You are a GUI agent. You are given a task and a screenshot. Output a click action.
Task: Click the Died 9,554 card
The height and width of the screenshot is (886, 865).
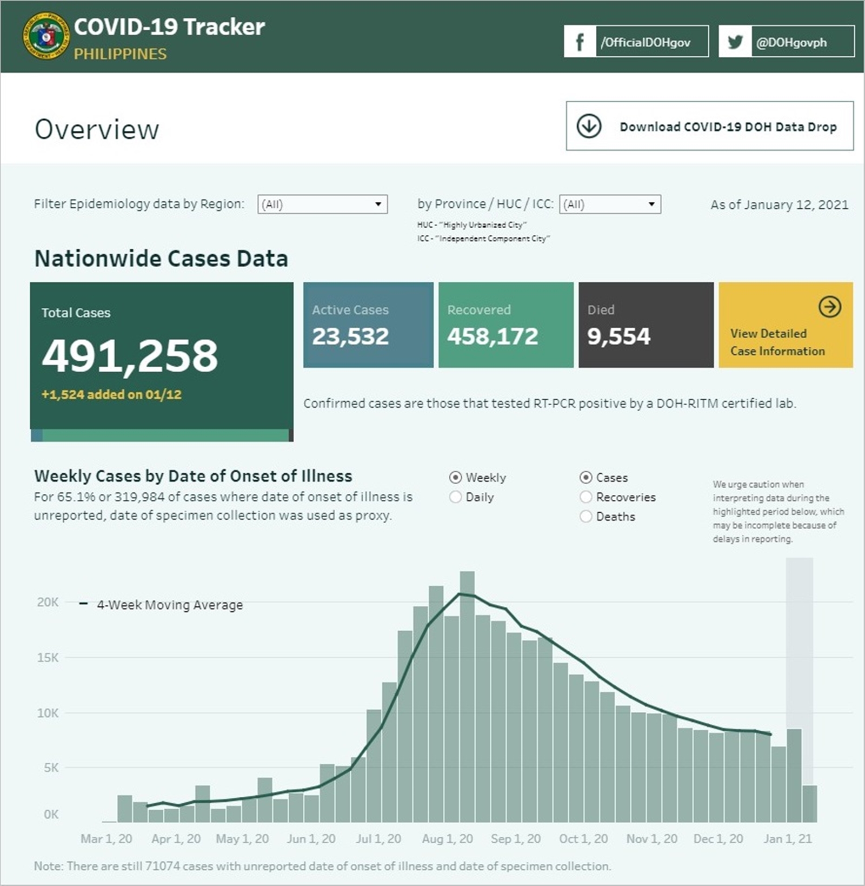[x=646, y=325]
